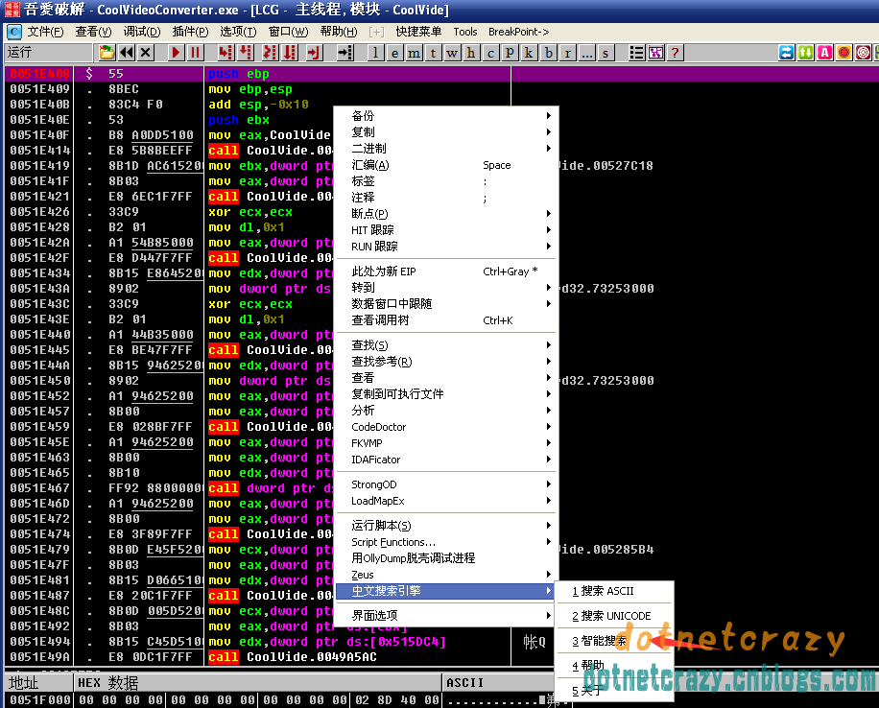Viewport: 879px width, 708px height.
Task: Open the BreakPoint-> menu
Action: pyautogui.click(x=518, y=32)
